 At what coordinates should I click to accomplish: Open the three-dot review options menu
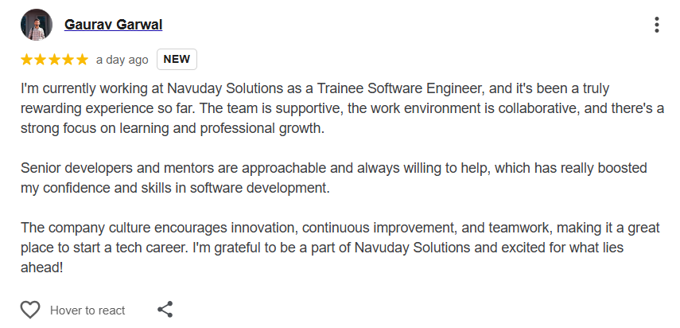657,25
